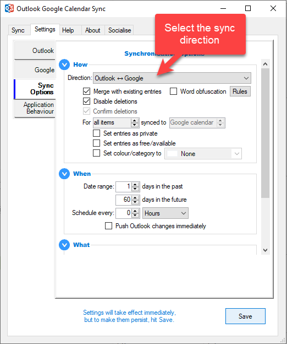Screen dimensions: 287x344
Task: Collapse the When section chevron
Action: coord(64,174)
